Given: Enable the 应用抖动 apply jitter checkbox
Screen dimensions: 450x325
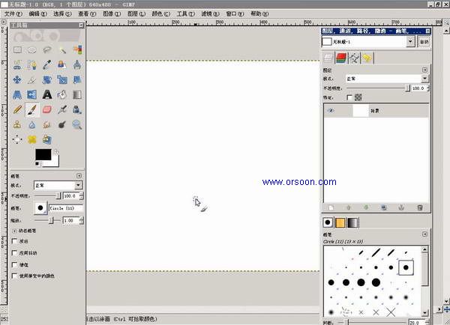Looking at the screenshot, I should click(14, 253).
